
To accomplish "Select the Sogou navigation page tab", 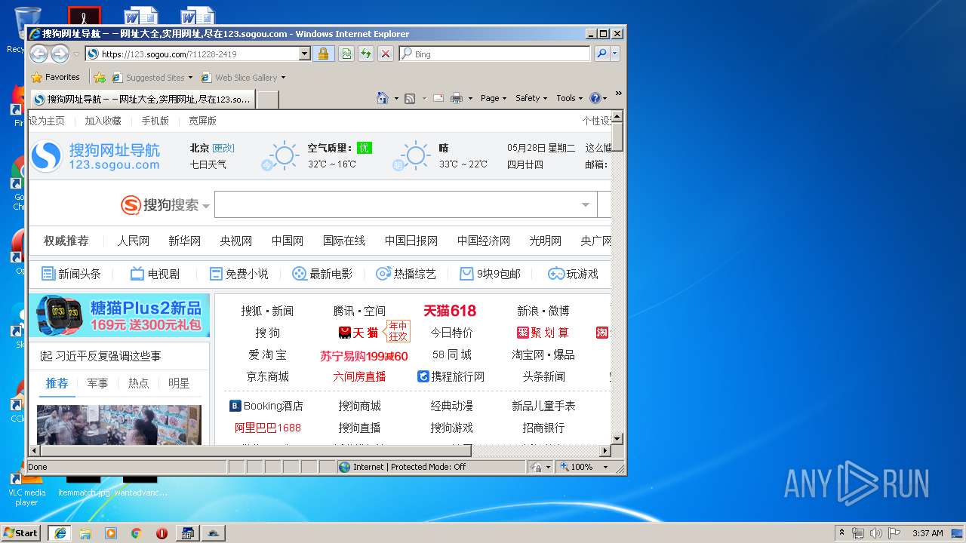I will 142,99.
